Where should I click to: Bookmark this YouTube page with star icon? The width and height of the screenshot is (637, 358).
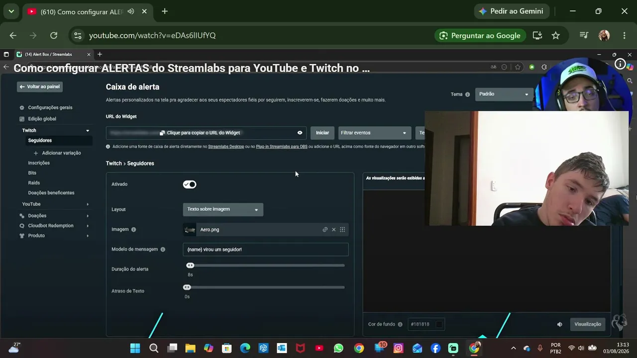[x=556, y=35]
